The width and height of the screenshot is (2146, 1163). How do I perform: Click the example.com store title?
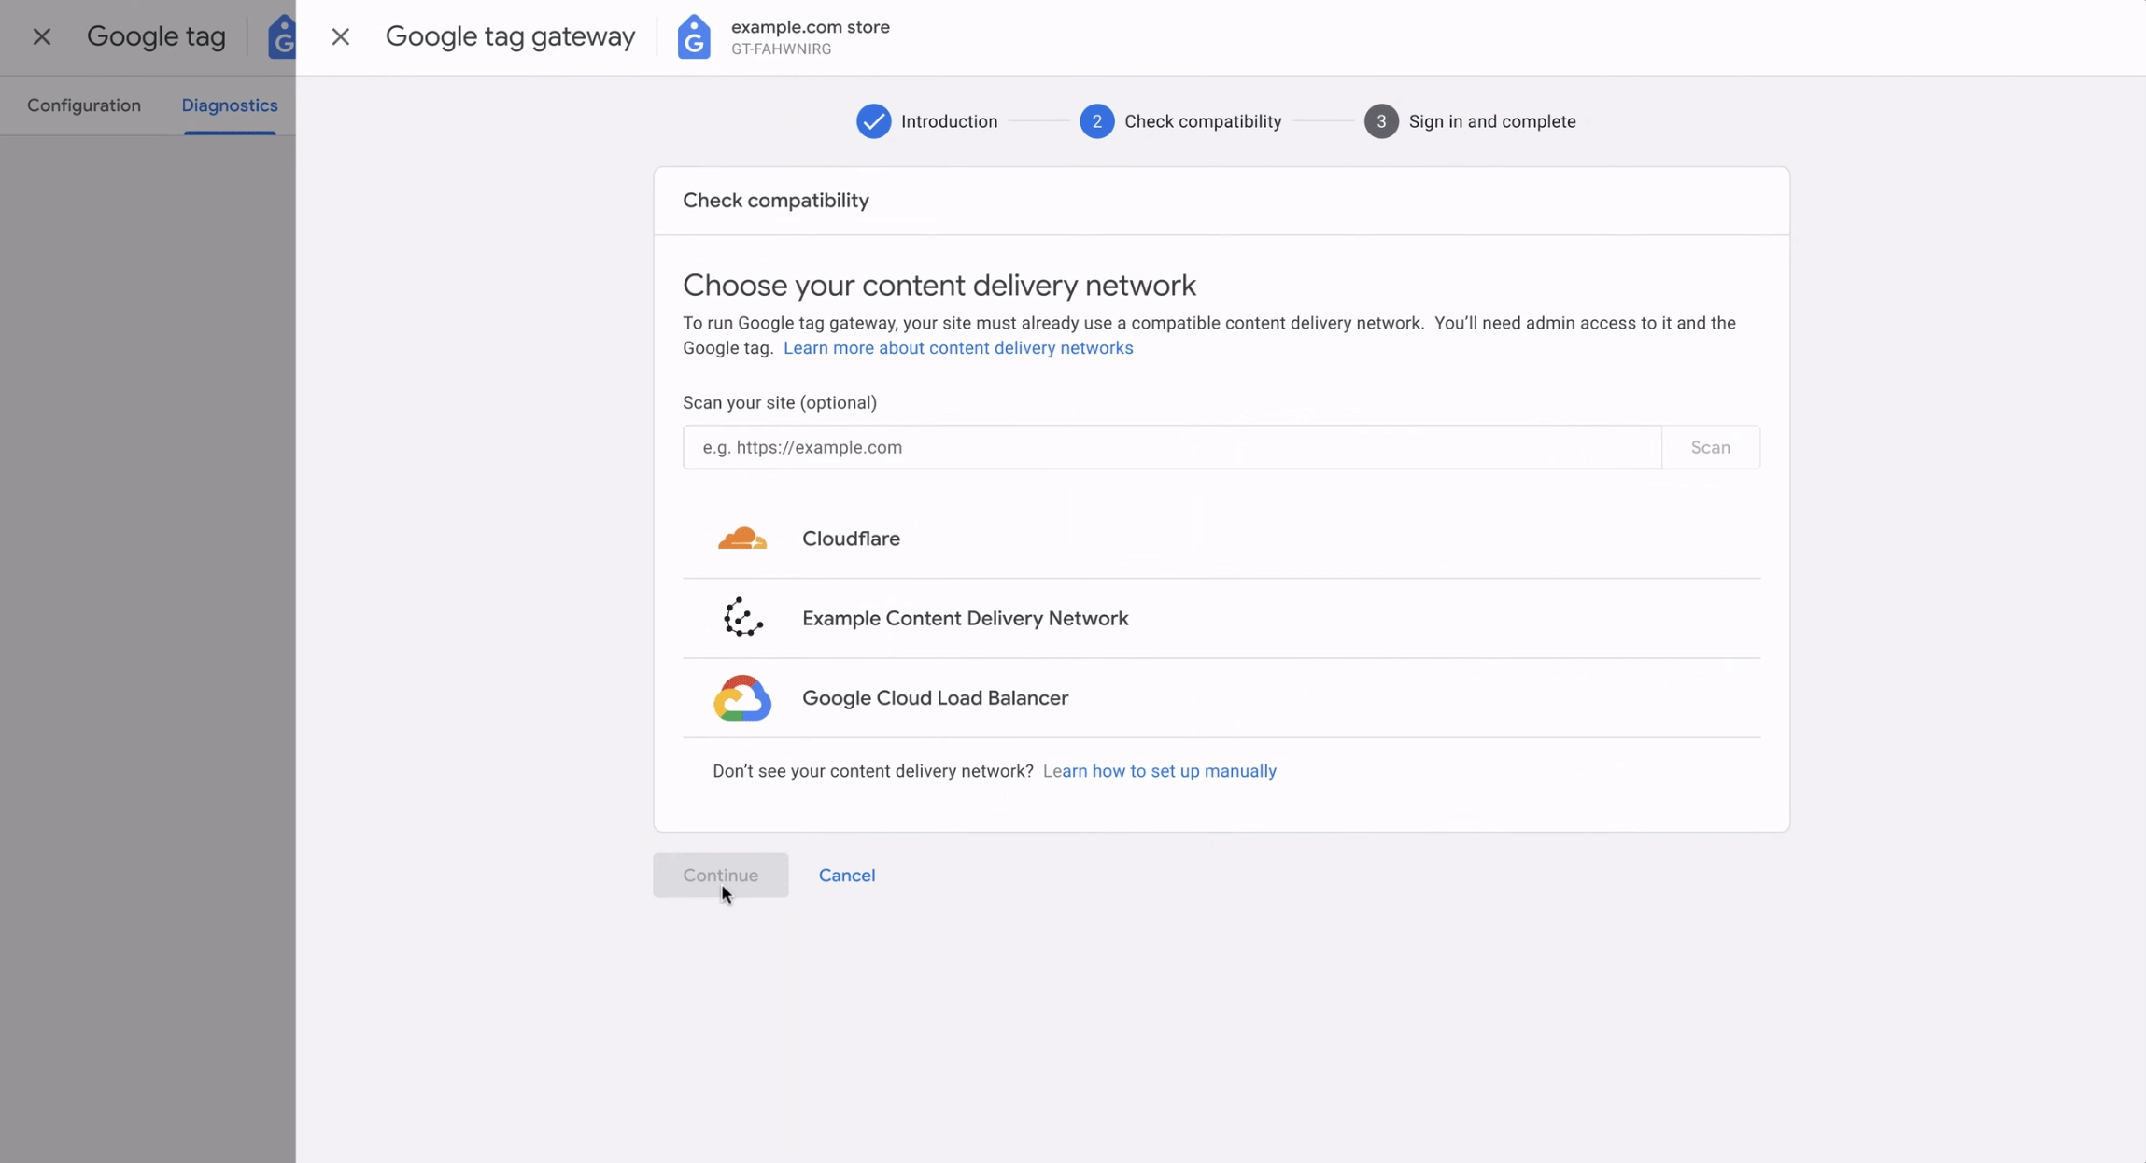tap(810, 27)
